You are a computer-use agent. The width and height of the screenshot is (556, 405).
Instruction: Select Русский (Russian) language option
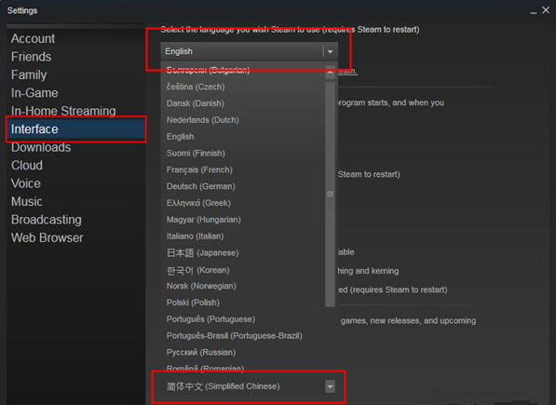[x=201, y=352]
